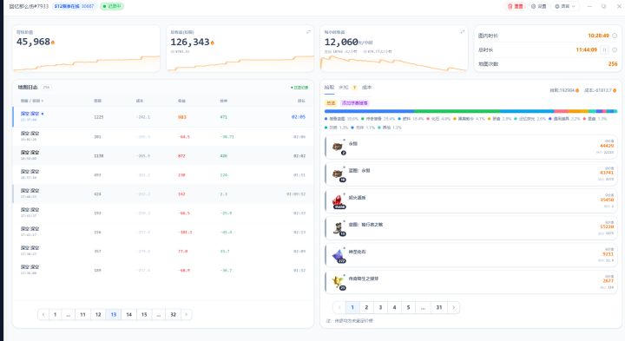The height and width of the screenshot is (341, 625).
Task: Click the orange segment of the distribution bar
Action: pyautogui.click(x=578, y=111)
